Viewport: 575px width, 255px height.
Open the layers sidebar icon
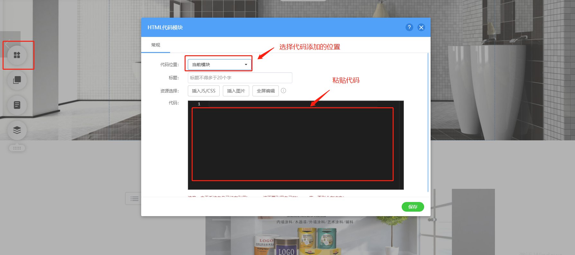[17, 130]
